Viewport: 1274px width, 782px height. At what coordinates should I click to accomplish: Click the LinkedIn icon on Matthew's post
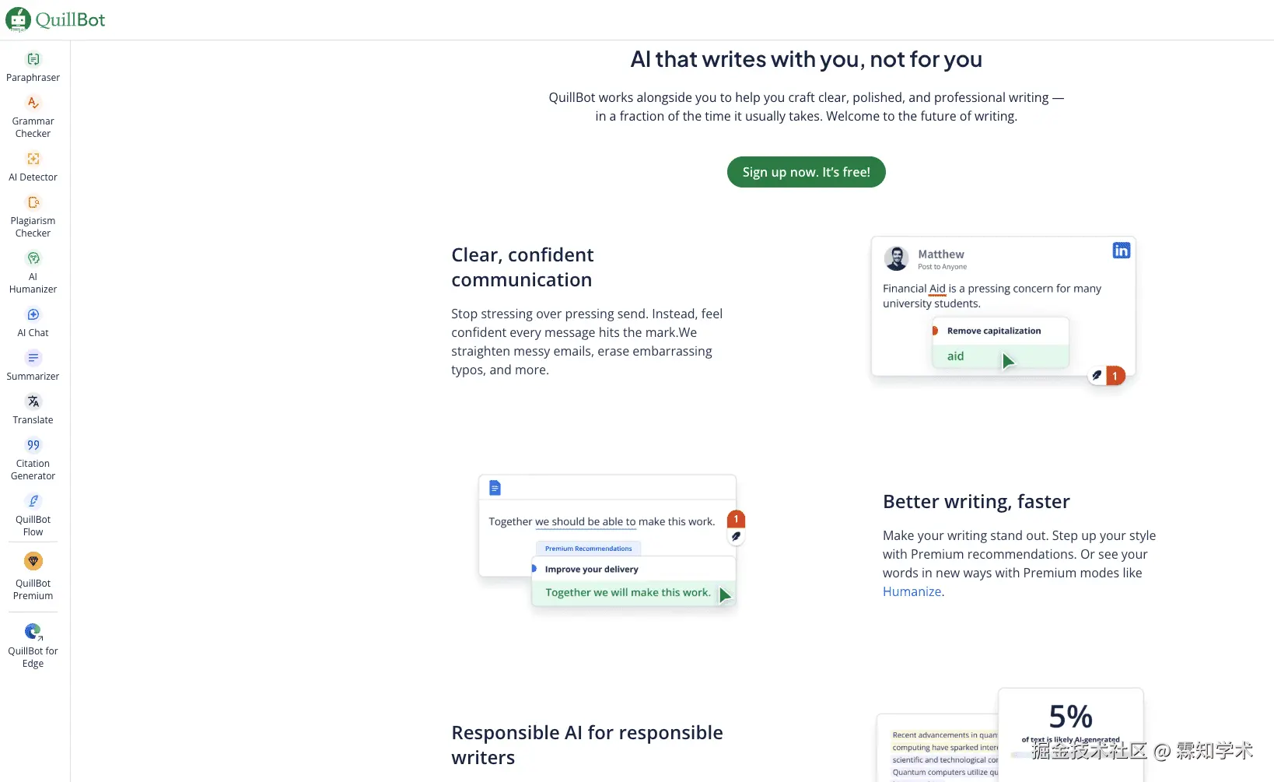(x=1121, y=251)
